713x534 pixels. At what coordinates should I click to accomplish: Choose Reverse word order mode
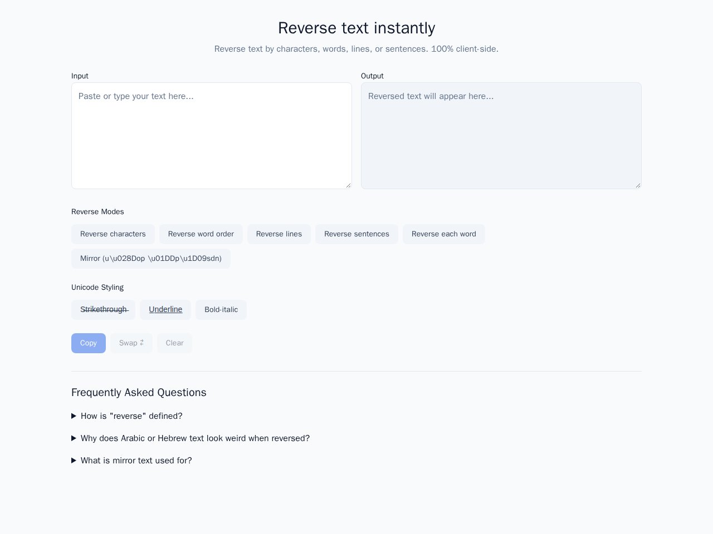coord(201,234)
